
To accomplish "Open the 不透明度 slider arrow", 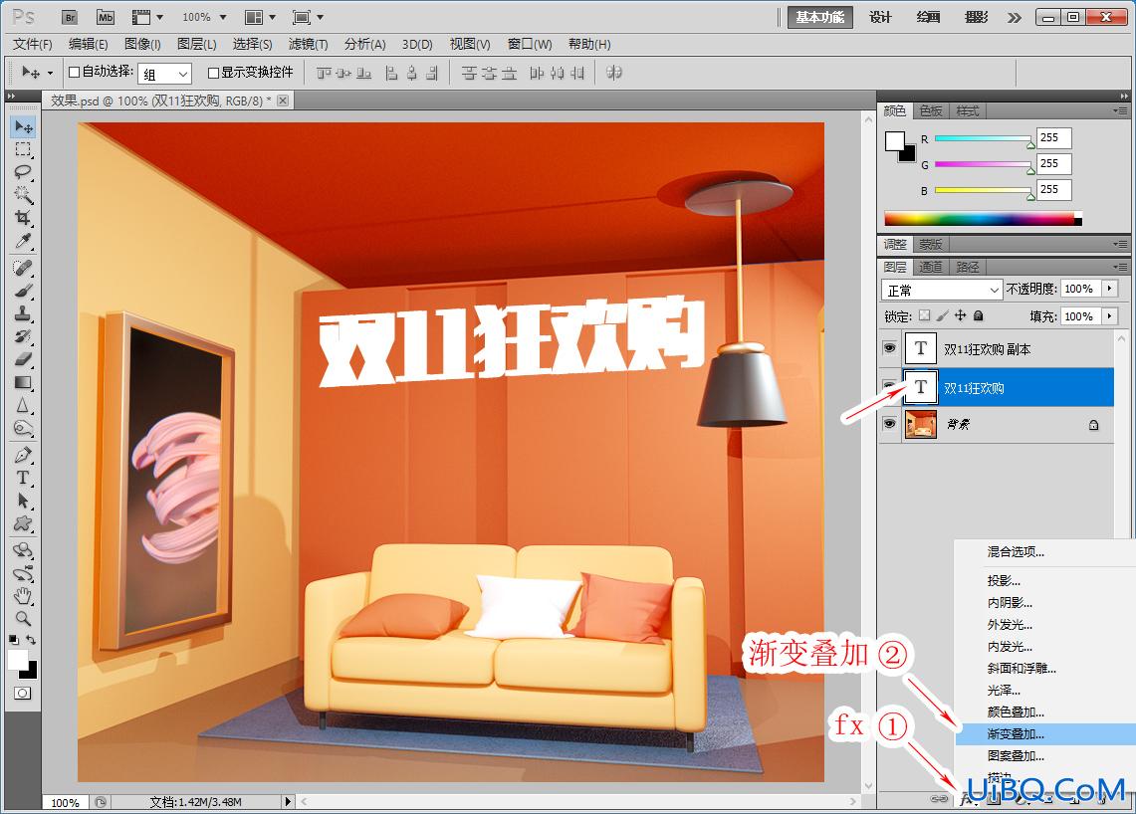I will click(1109, 289).
